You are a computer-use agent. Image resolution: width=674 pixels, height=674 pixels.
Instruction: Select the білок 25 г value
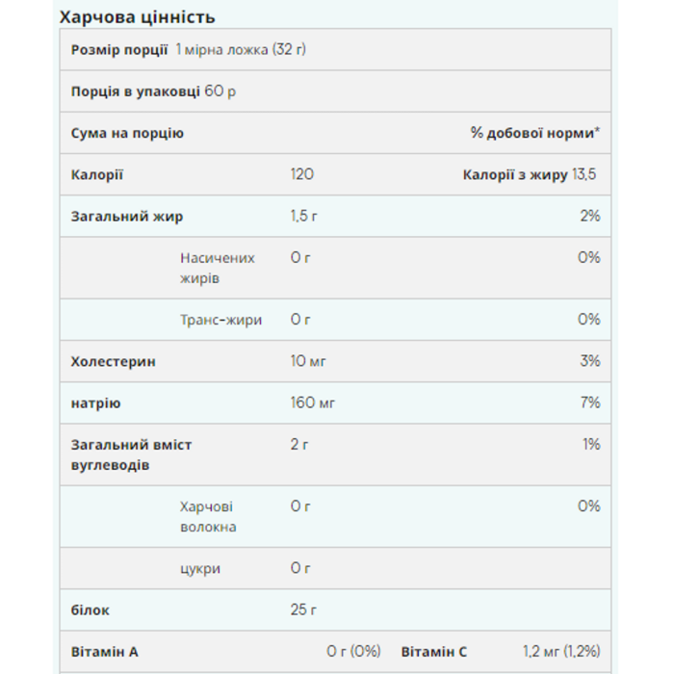tap(303, 609)
